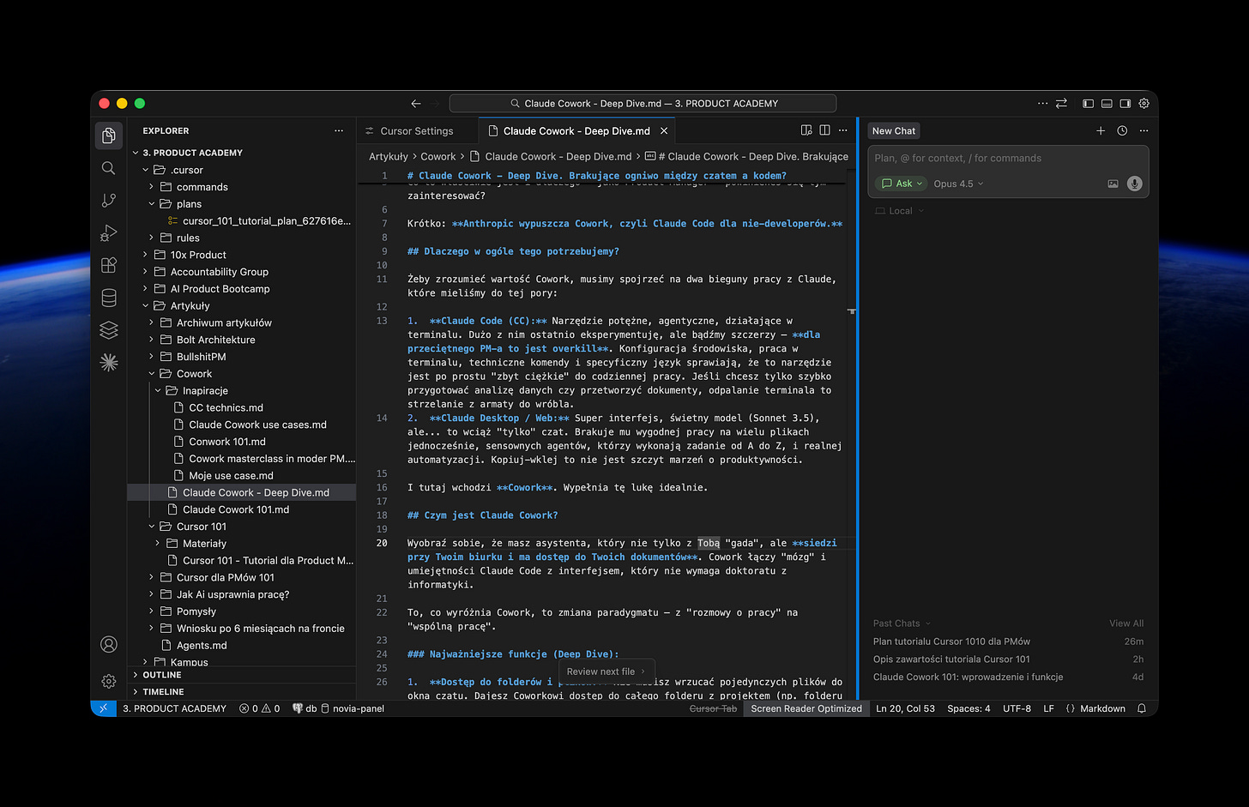
Task: Show chat history clock icon
Action: 1122,130
